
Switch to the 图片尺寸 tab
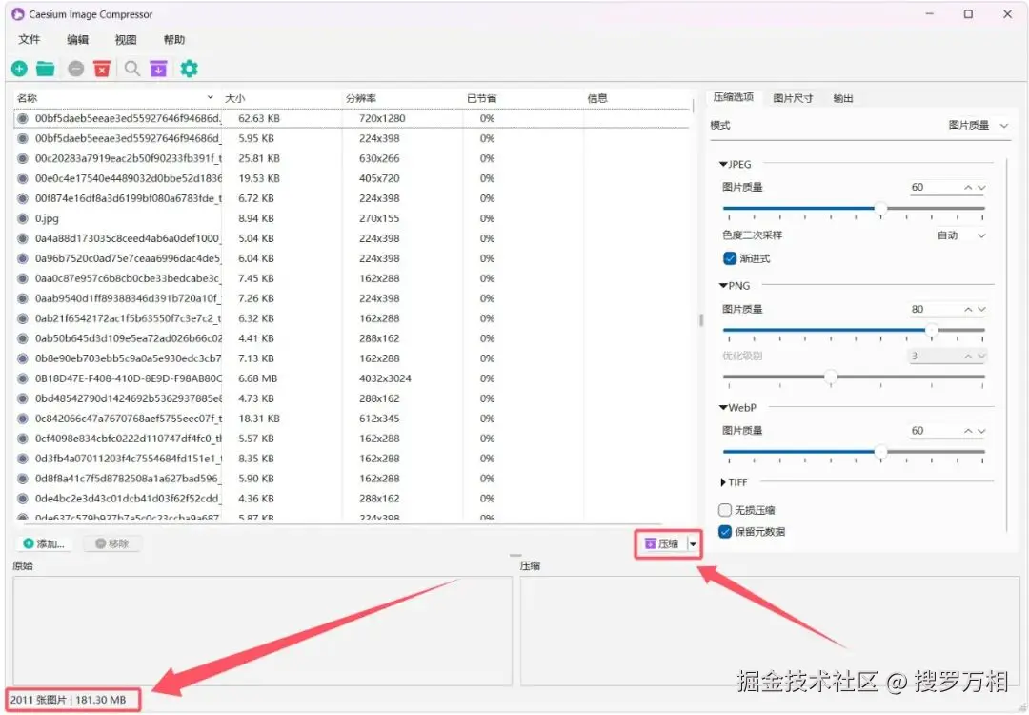tap(793, 98)
